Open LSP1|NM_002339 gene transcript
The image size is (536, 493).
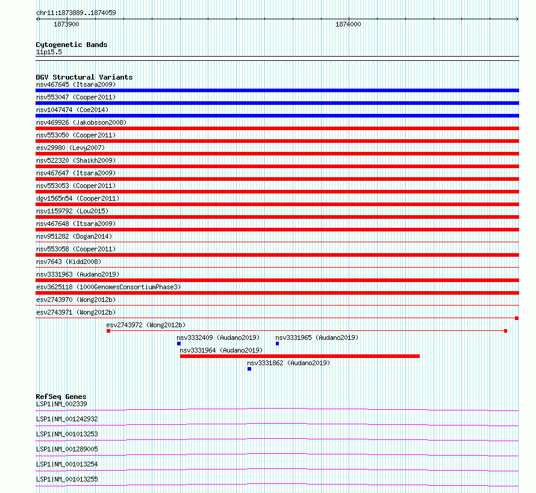coord(61,404)
